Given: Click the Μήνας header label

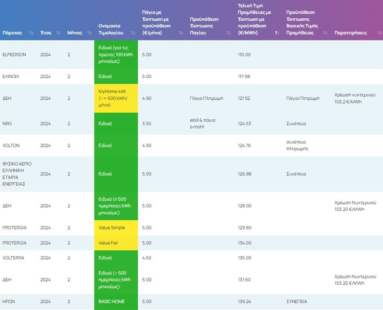Looking at the screenshot, I should [x=75, y=33].
